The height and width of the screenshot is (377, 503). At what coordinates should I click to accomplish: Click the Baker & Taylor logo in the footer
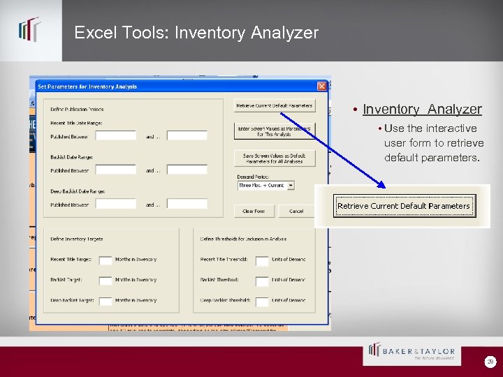click(412, 352)
